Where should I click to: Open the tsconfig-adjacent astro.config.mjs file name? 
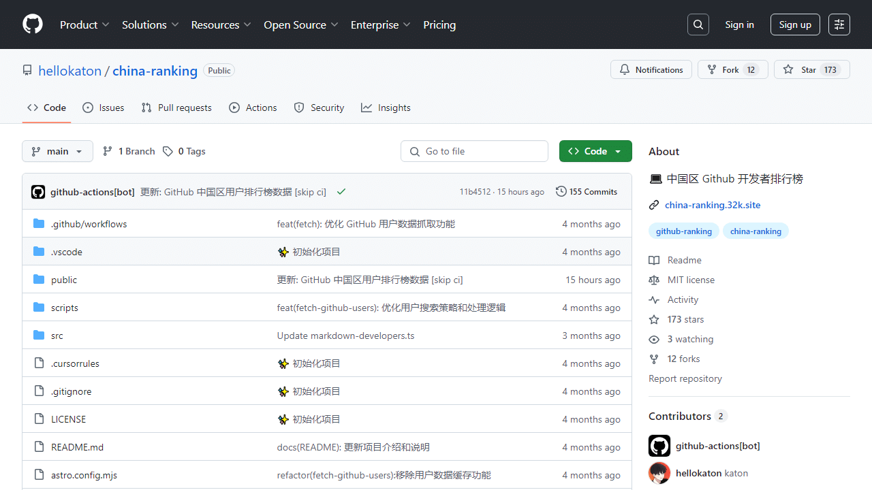84,475
